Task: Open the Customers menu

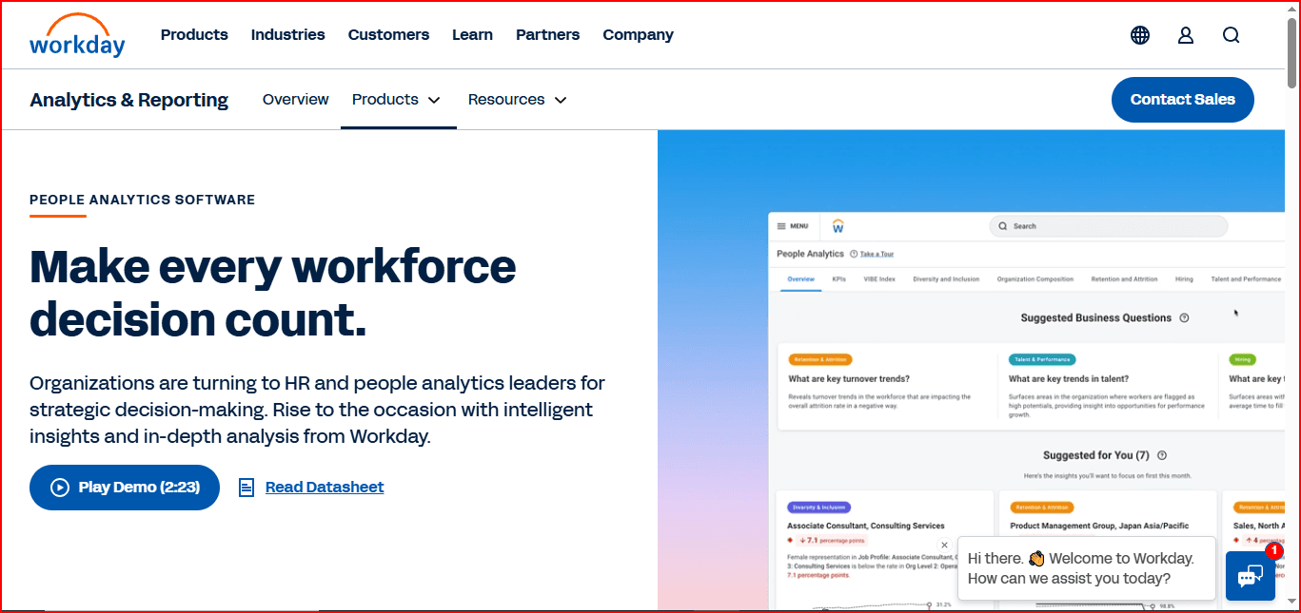Action: coord(388,35)
